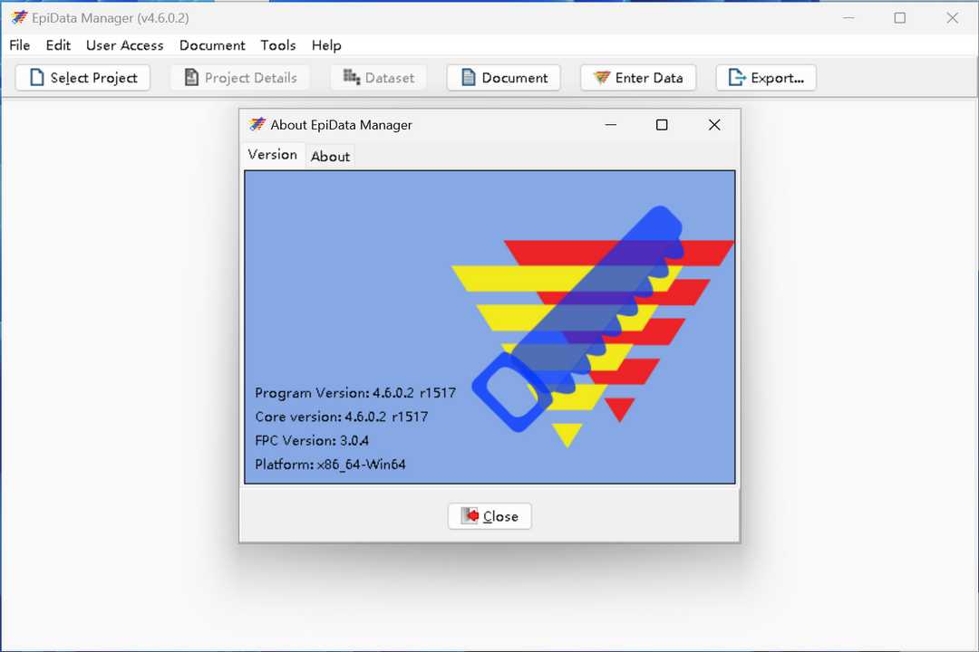Click the About EpiData Manager dialog title icon
This screenshot has width=979, height=652.
tap(257, 125)
